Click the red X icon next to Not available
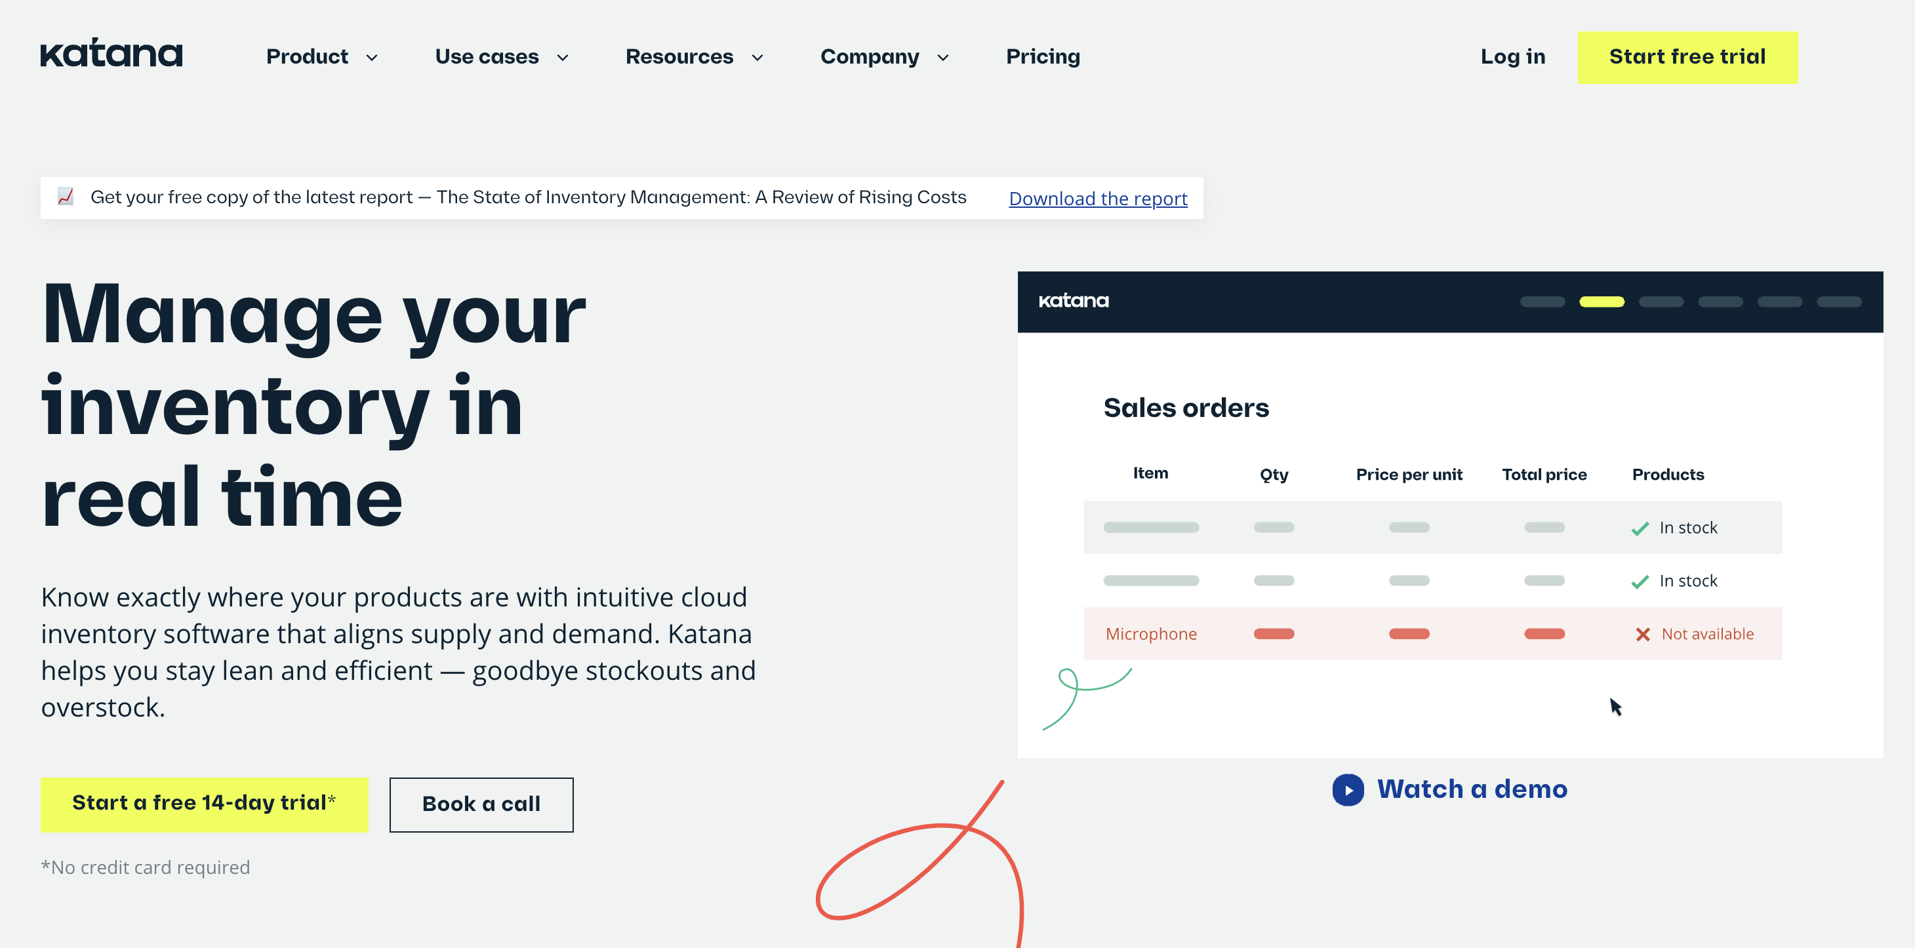This screenshot has height=948, width=1915. 1642,634
